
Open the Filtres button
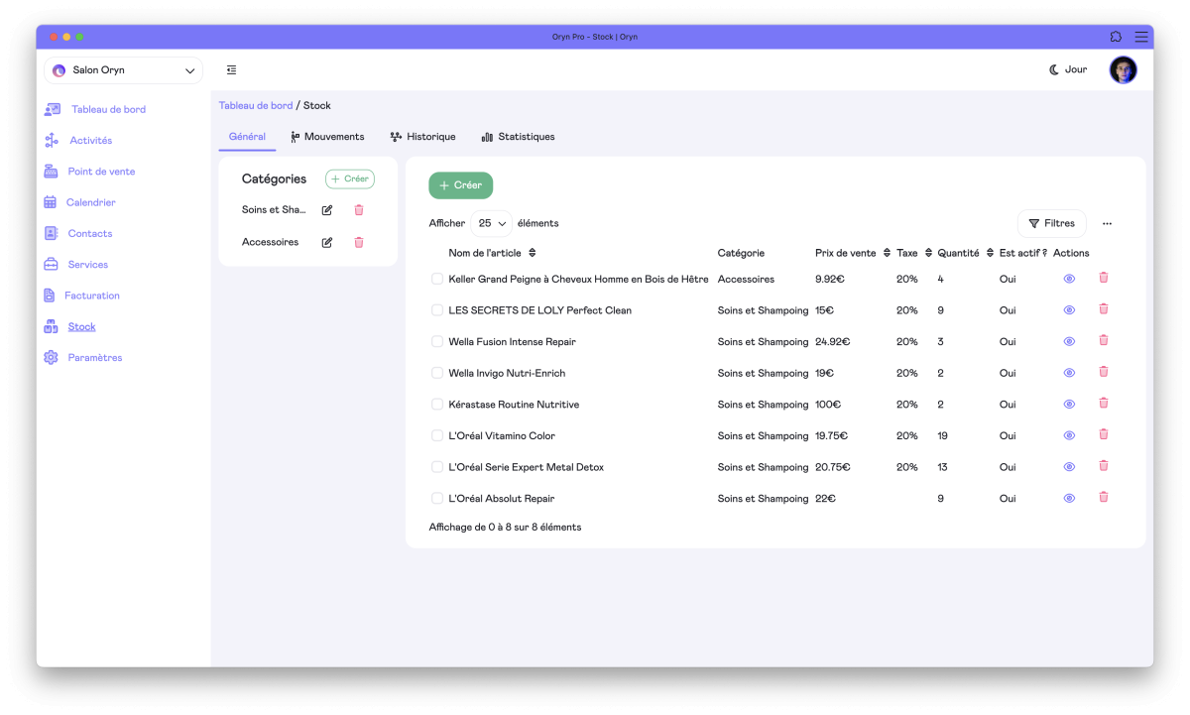pyautogui.click(x=1051, y=224)
